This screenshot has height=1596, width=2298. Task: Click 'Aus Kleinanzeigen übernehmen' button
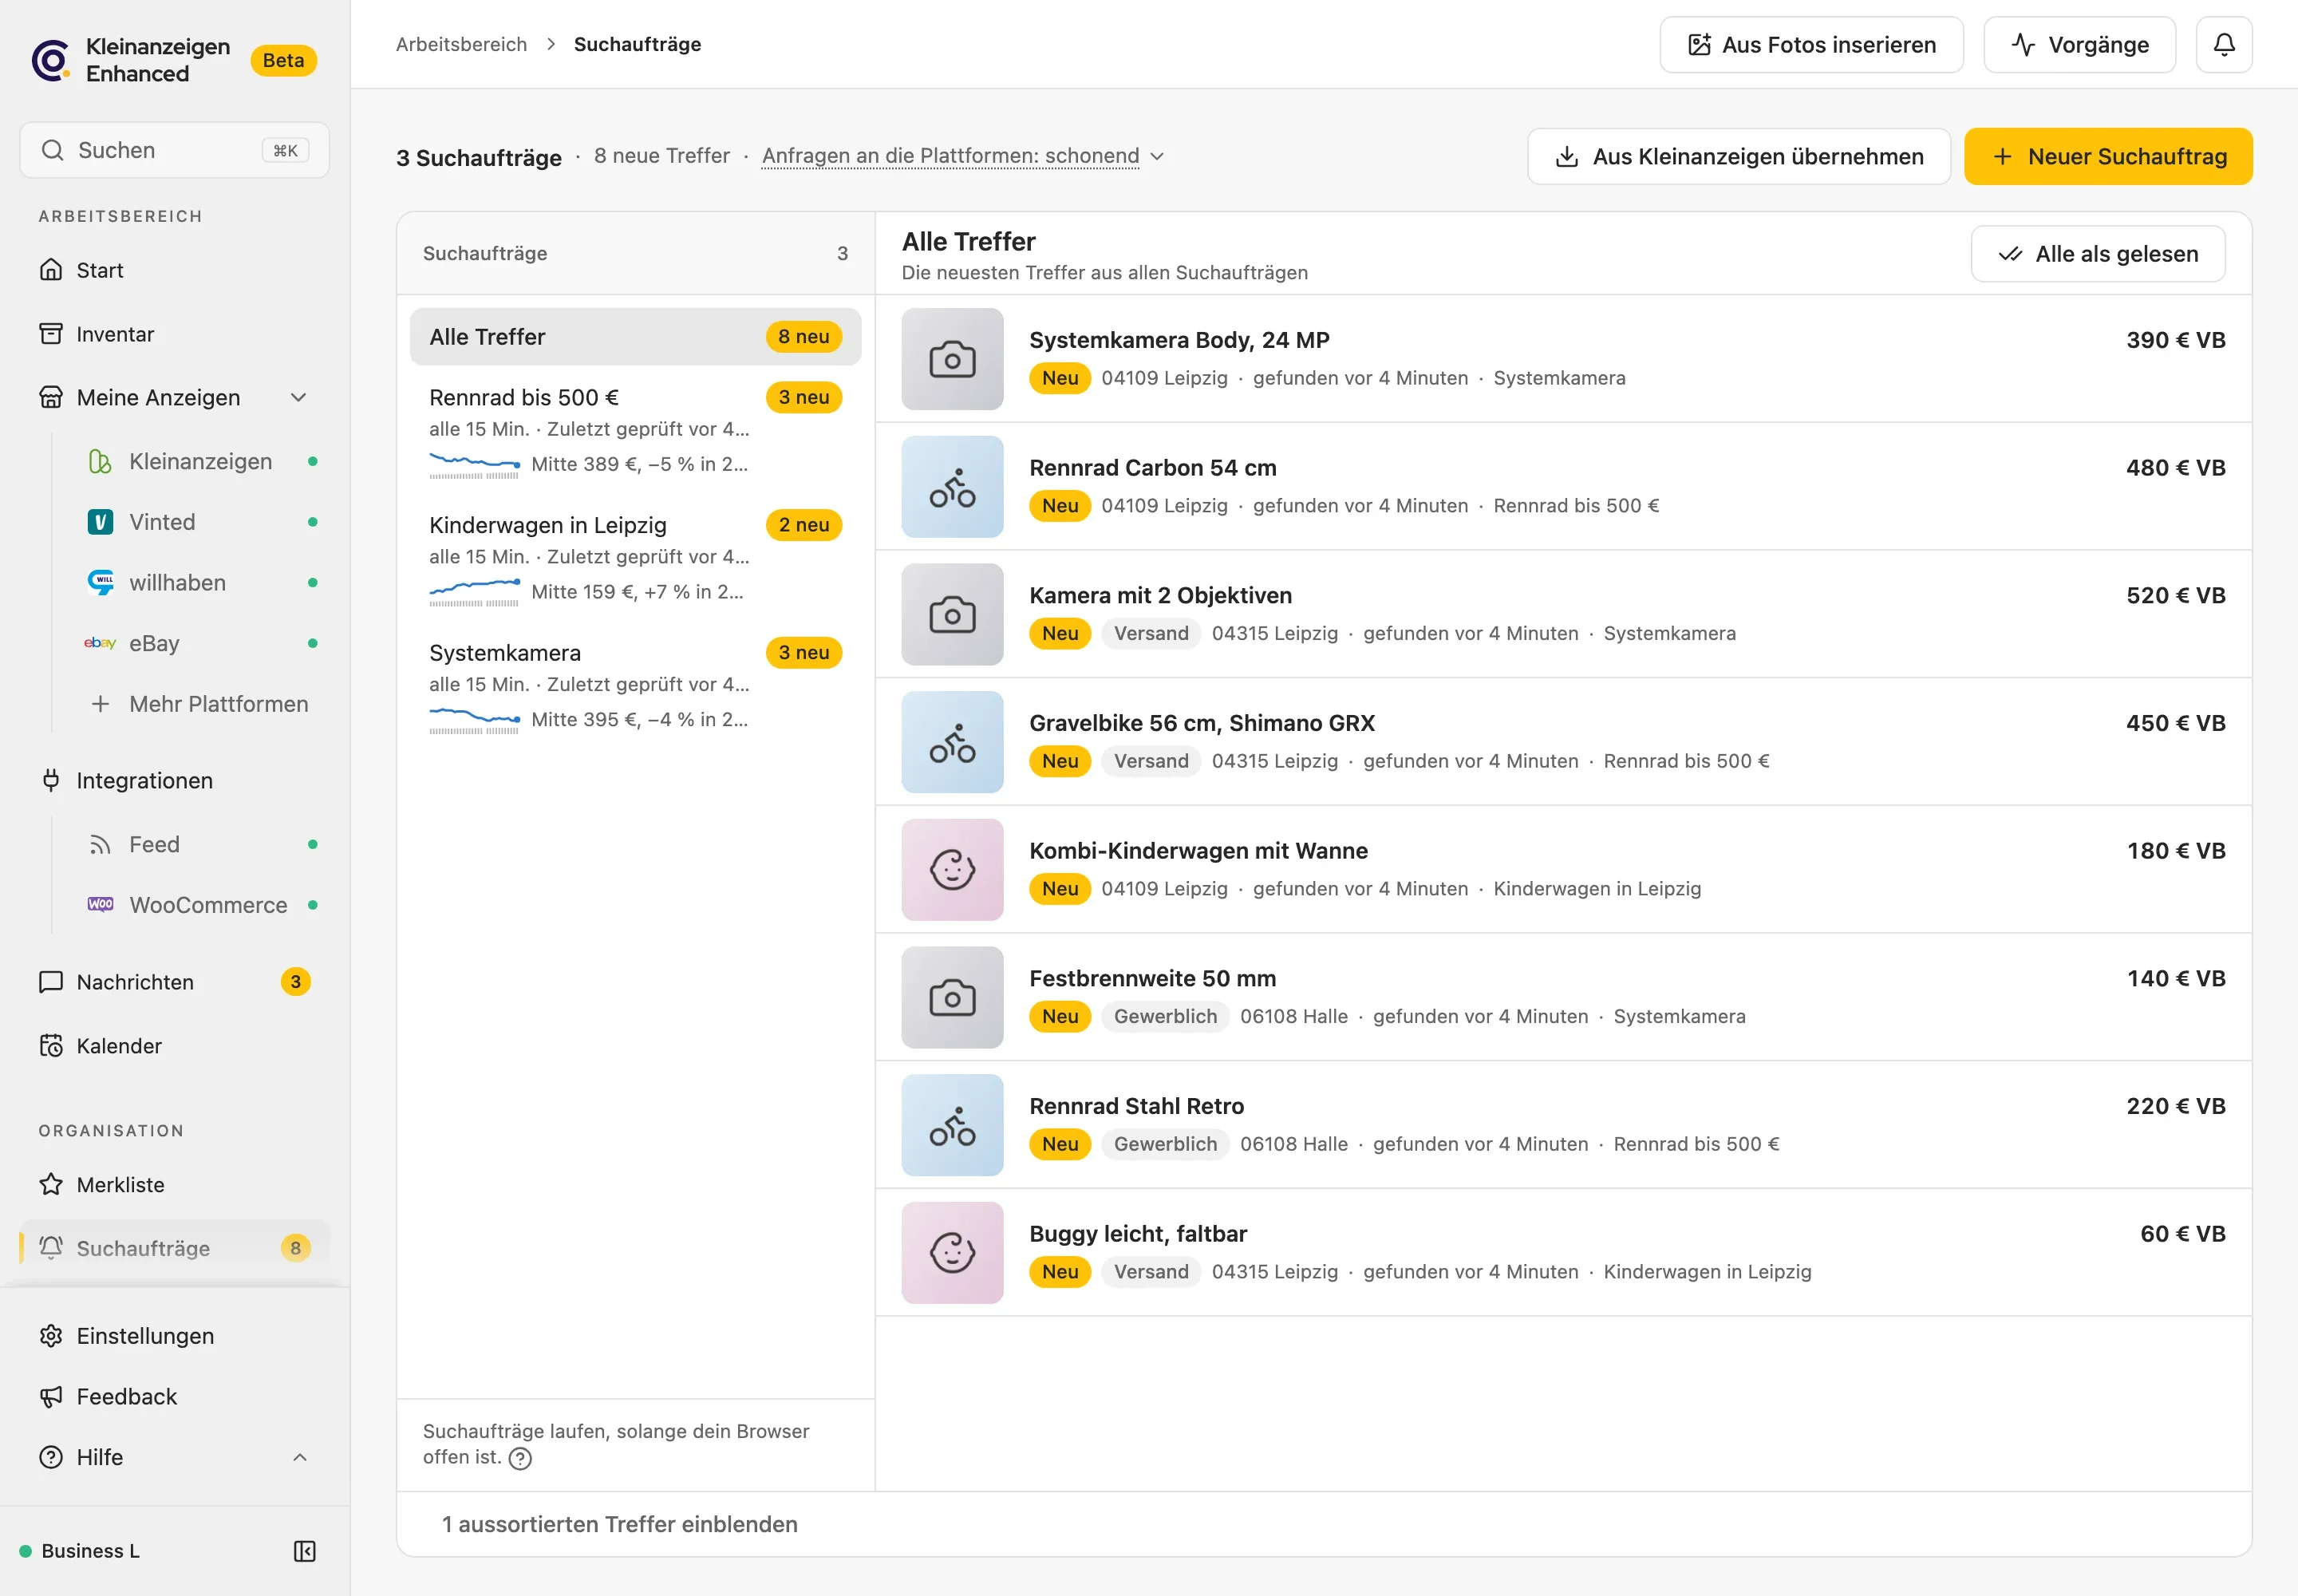pos(1739,157)
